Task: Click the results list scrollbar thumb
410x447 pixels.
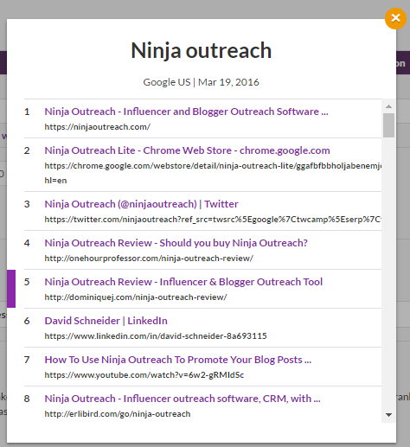Action: point(388,125)
